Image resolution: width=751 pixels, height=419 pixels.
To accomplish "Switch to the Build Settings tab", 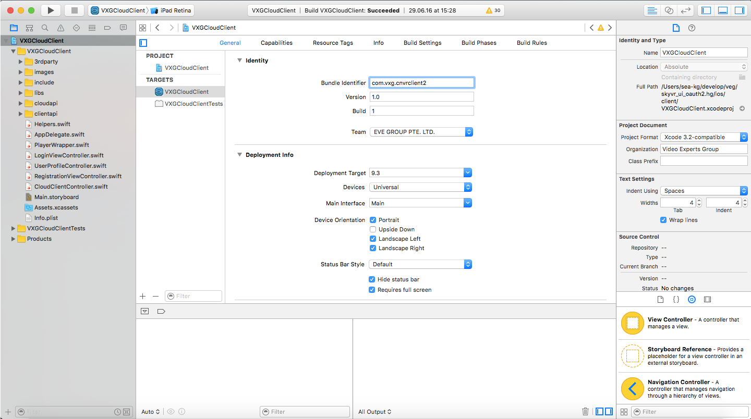I will pos(422,43).
